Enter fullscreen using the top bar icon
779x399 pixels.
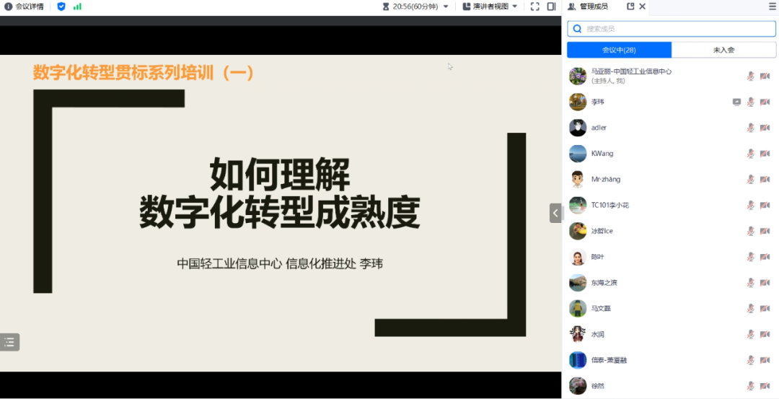point(534,6)
